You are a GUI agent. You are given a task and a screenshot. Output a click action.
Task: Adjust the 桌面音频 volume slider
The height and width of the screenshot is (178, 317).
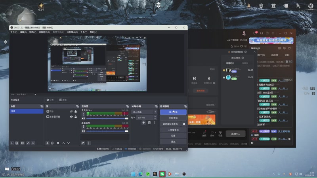pyautogui.click(x=107, y=131)
